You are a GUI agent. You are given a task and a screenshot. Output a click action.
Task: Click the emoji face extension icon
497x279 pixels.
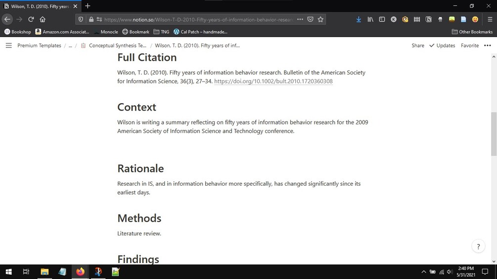click(x=475, y=19)
